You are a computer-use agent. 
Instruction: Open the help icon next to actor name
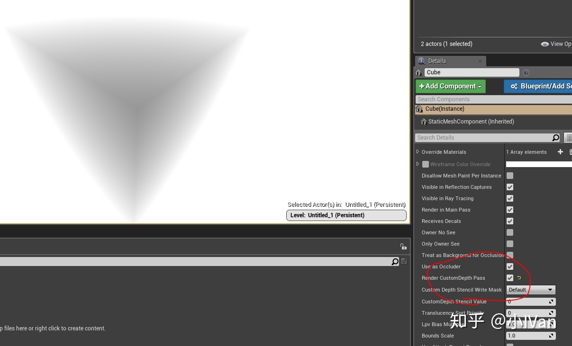click(x=526, y=72)
